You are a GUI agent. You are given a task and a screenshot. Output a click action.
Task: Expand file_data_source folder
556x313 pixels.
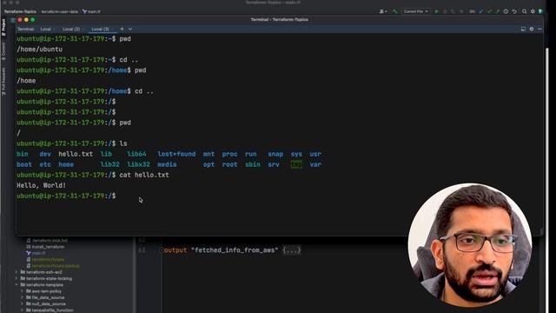(x=23, y=297)
